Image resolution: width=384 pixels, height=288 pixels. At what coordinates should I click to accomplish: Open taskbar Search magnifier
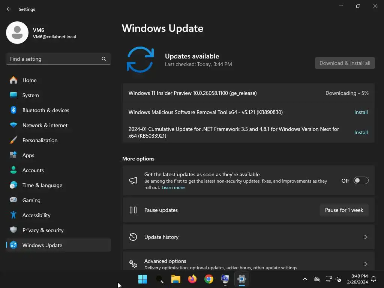click(159, 279)
